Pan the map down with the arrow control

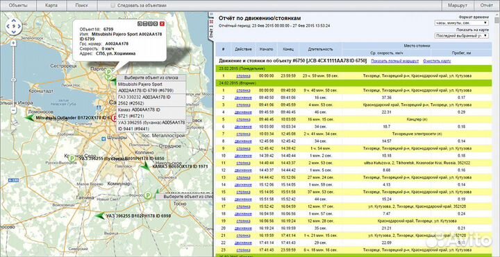click(x=13, y=33)
